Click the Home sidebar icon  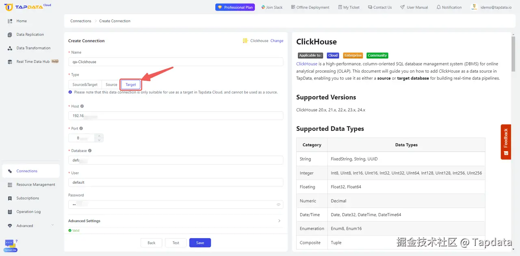pyautogui.click(x=10, y=21)
